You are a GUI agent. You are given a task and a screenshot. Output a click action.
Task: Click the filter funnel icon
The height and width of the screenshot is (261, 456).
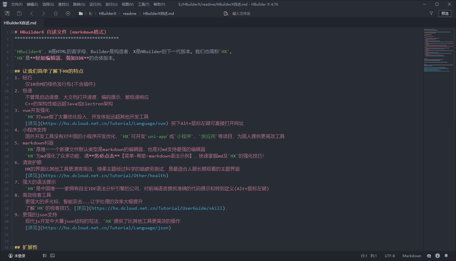click(431, 13)
